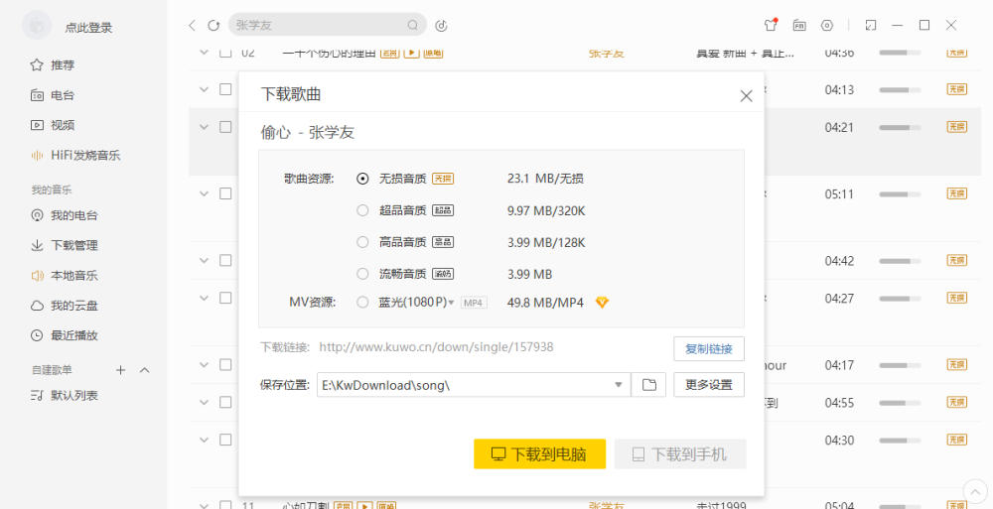The height and width of the screenshot is (509, 993).
Task: Open 本地音乐 local music
Action: point(64,276)
